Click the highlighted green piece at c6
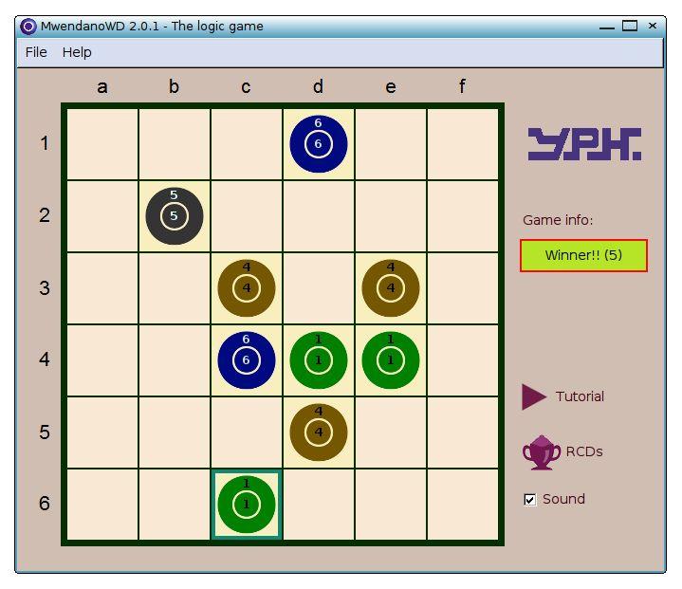This screenshot has height=589, width=682. [x=247, y=505]
